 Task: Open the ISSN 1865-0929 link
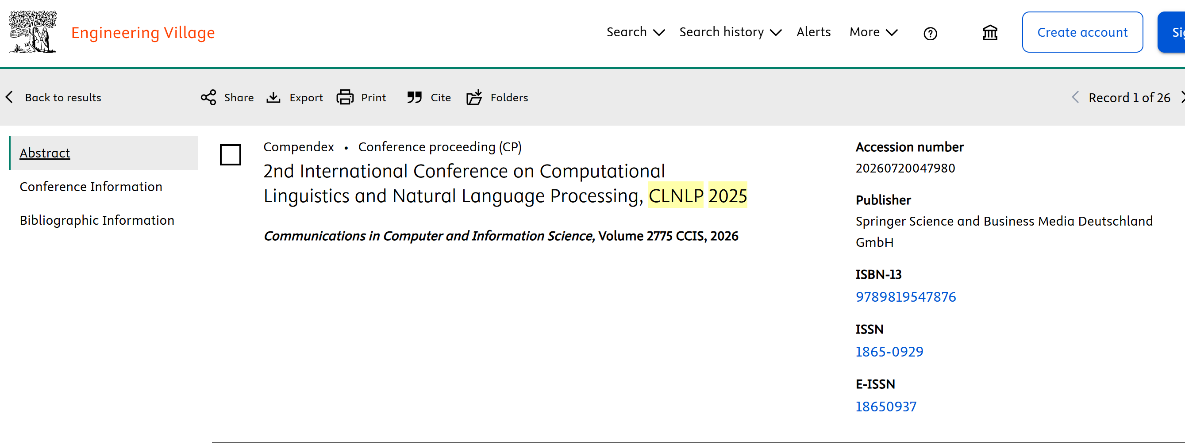[x=889, y=352]
